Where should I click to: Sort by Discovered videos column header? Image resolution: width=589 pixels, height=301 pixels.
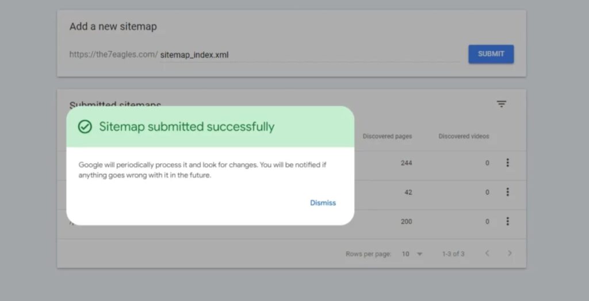tap(464, 137)
